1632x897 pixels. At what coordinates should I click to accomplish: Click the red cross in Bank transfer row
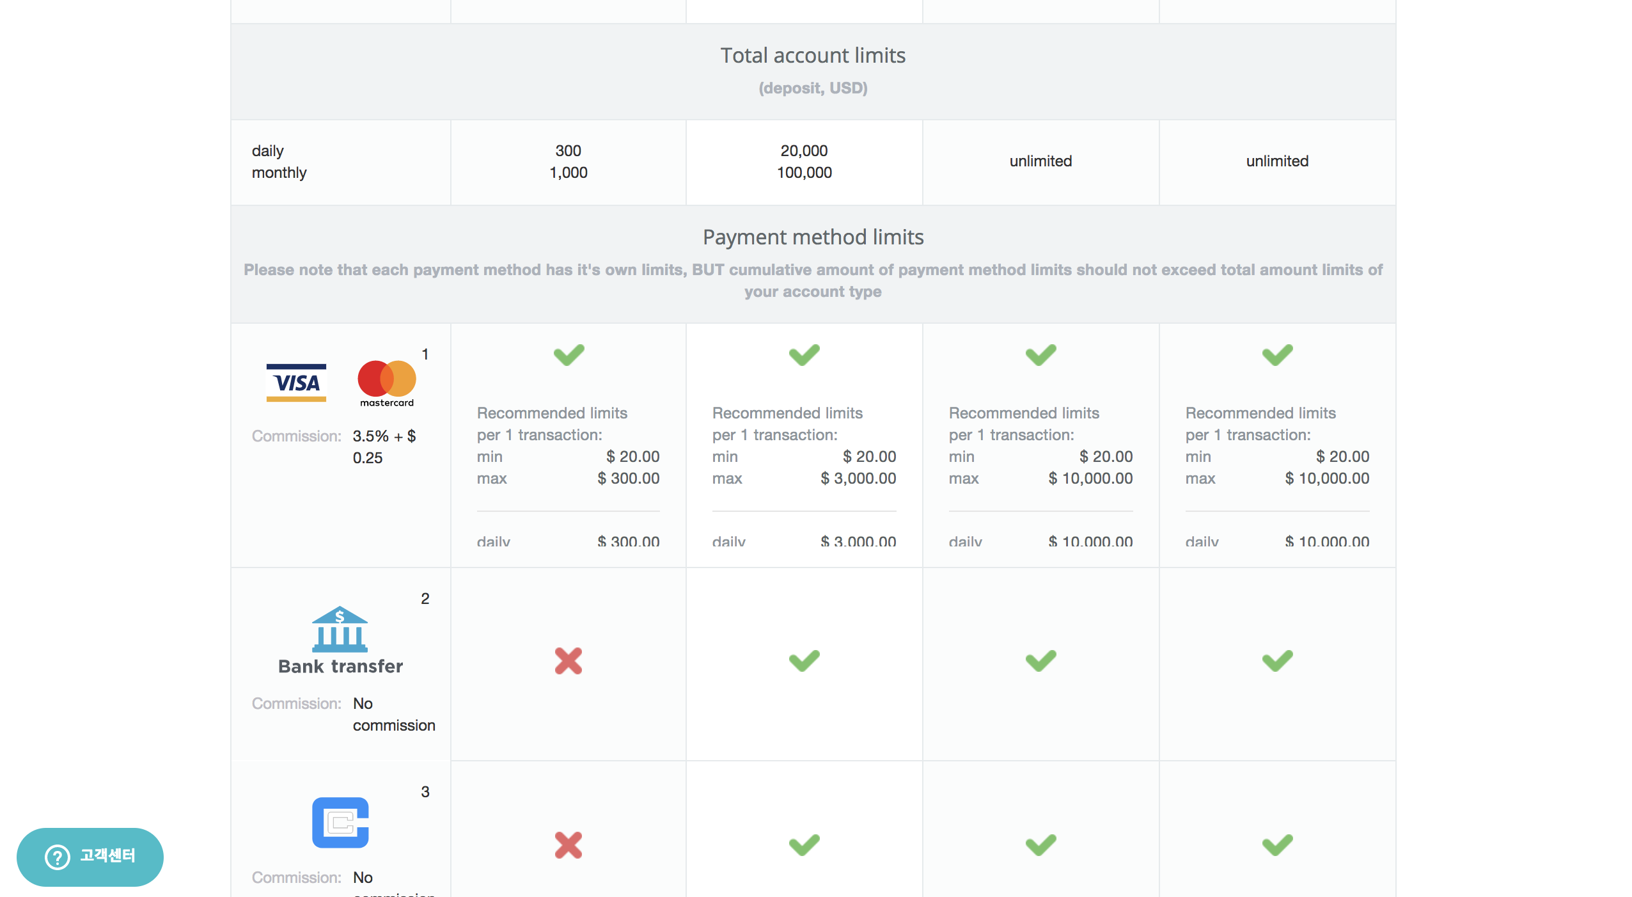click(x=569, y=661)
